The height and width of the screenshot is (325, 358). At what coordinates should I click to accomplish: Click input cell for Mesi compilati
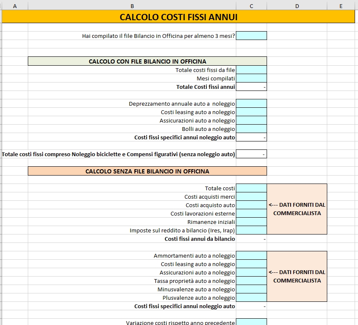251,78
